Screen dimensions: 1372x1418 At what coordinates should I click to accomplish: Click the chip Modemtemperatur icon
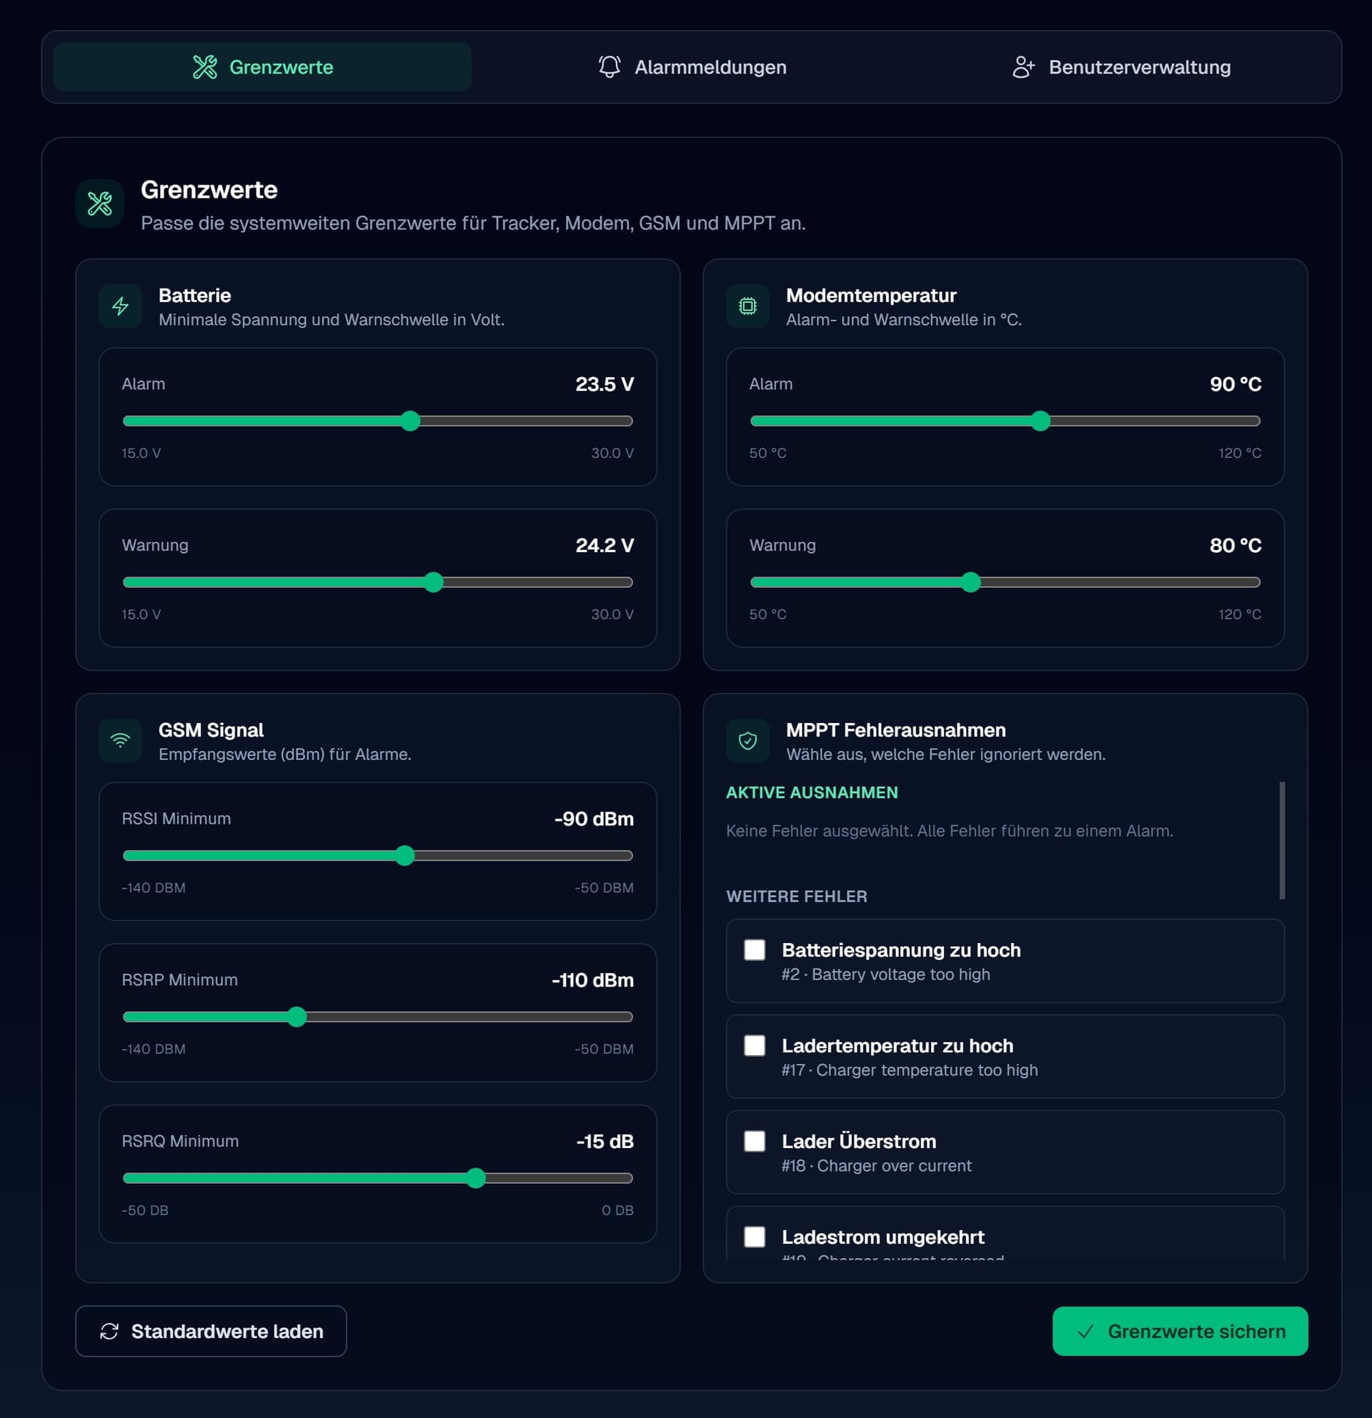(x=748, y=306)
